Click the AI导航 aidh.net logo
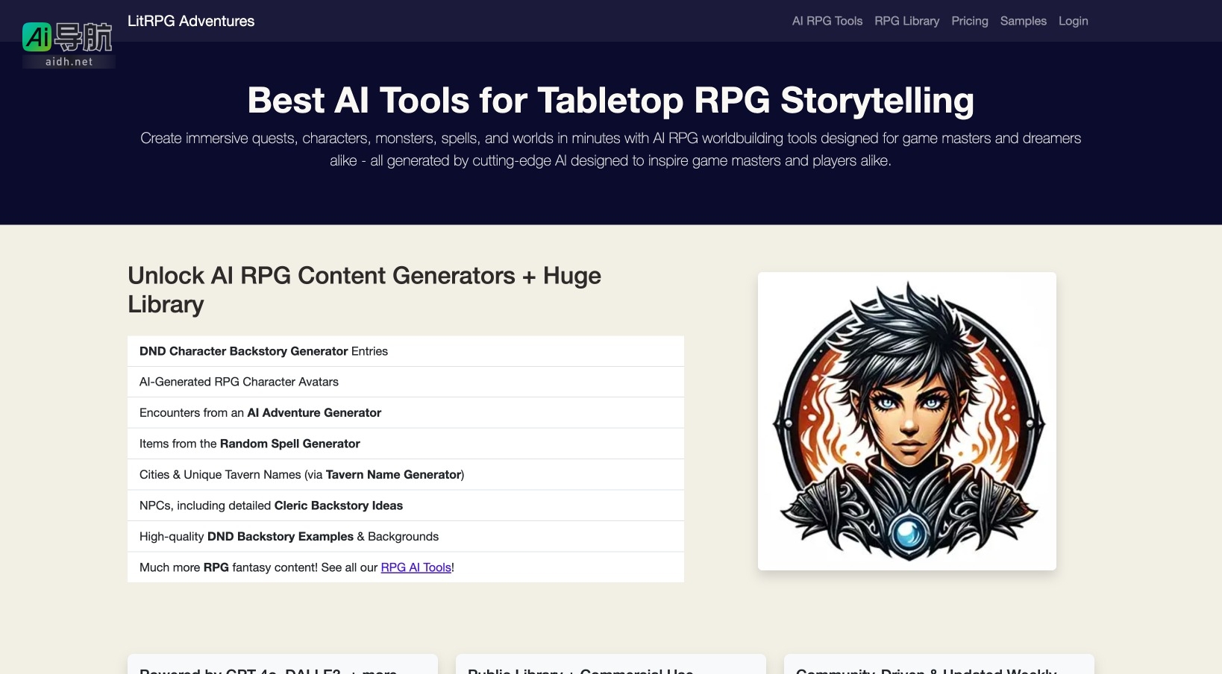 pos(68,44)
